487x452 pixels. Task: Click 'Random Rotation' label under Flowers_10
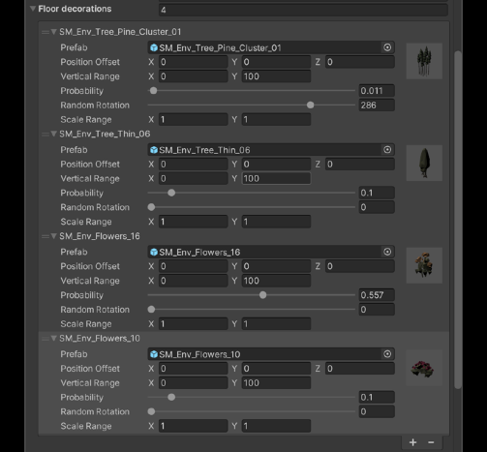pyautogui.click(x=95, y=411)
